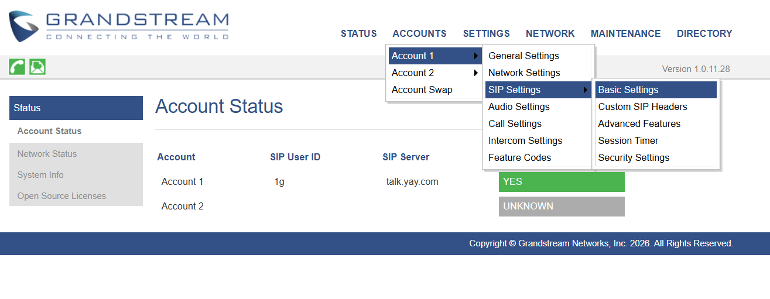Viewport: 770px width, 299px height.
Task: Open the NETWORK menu
Action: click(x=550, y=34)
